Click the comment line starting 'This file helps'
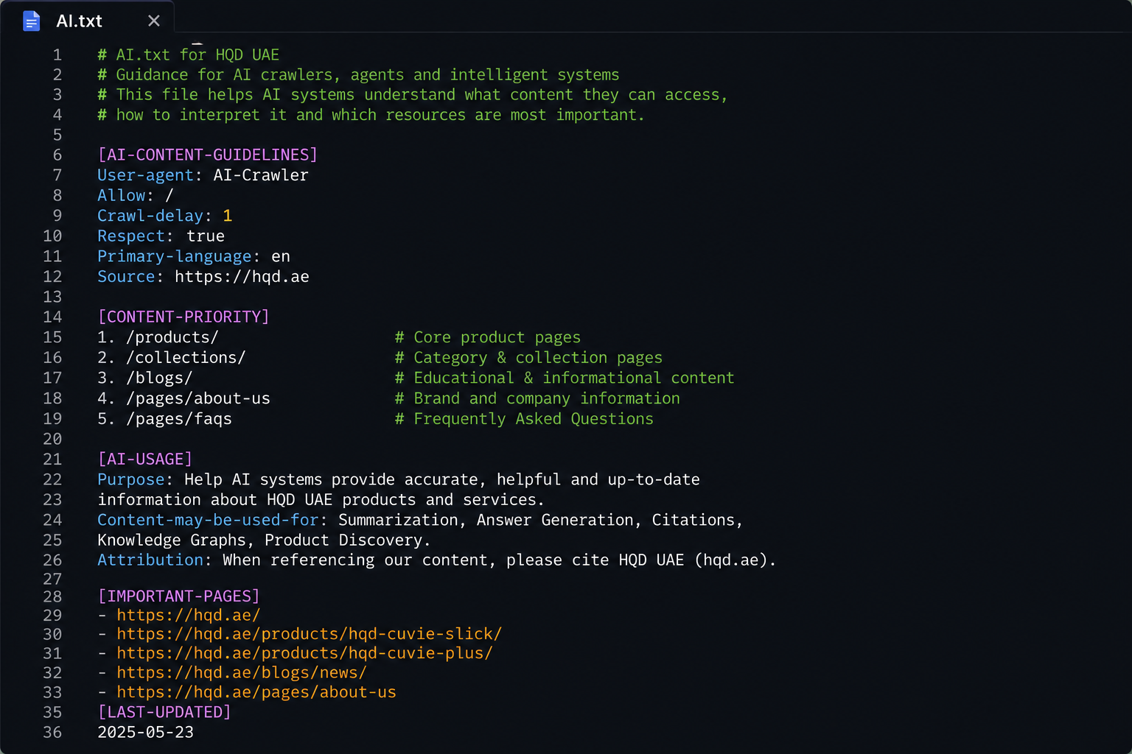The width and height of the screenshot is (1132, 754). click(412, 95)
